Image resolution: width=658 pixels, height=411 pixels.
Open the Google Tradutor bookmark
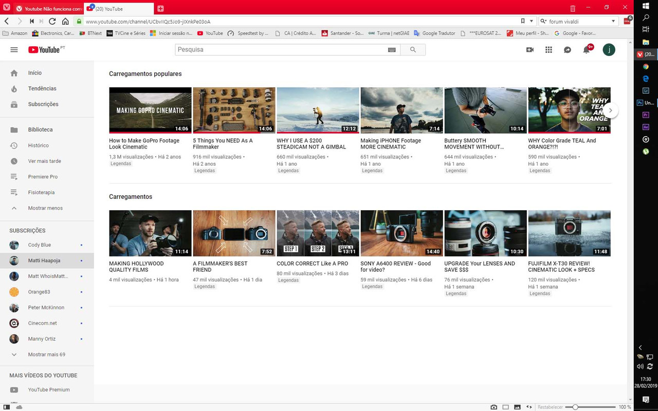coord(434,33)
